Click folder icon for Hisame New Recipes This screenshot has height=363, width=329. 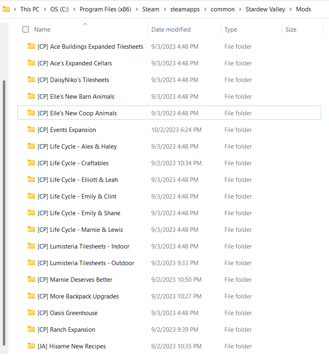[x=31, y=346]
